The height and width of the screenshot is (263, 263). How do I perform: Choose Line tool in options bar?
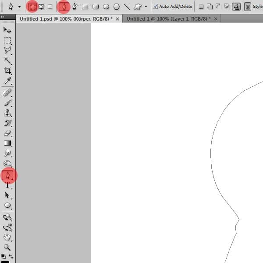click(127, 7)
